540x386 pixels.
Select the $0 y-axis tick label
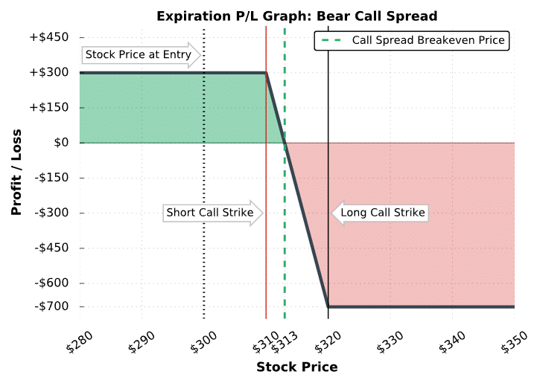pos(62,143)
